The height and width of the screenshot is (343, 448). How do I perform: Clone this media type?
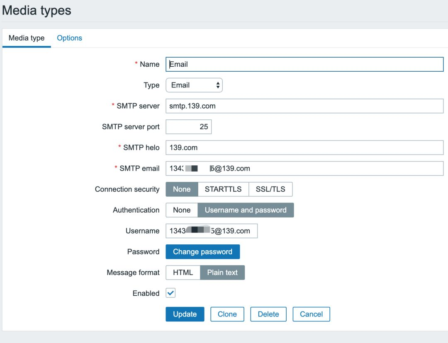[x=227, y=314]
